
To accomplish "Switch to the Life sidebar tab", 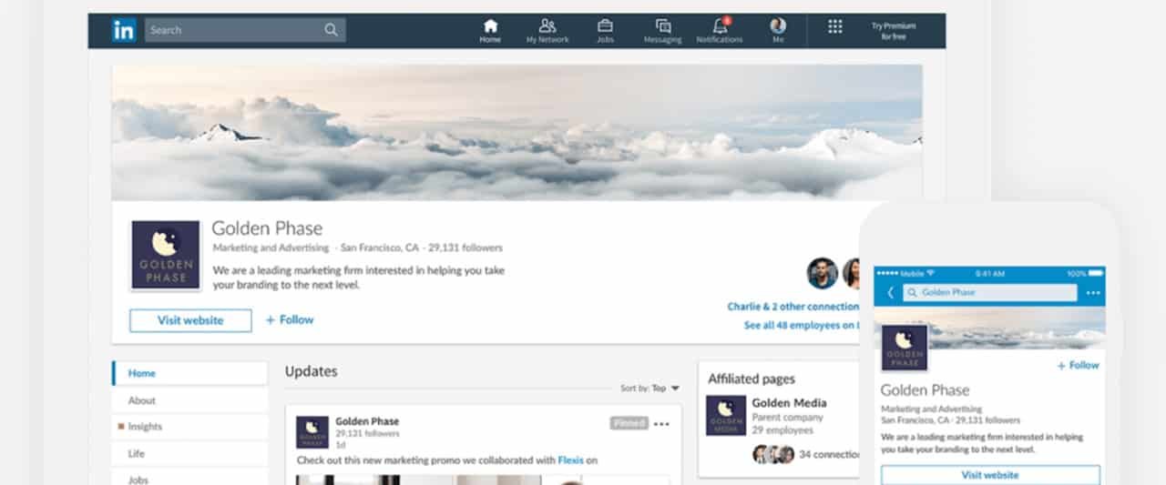I will click(x=136, y=453).
